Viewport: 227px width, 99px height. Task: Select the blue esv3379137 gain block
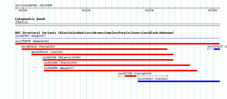pyautogui.click(x=217, y=49)
